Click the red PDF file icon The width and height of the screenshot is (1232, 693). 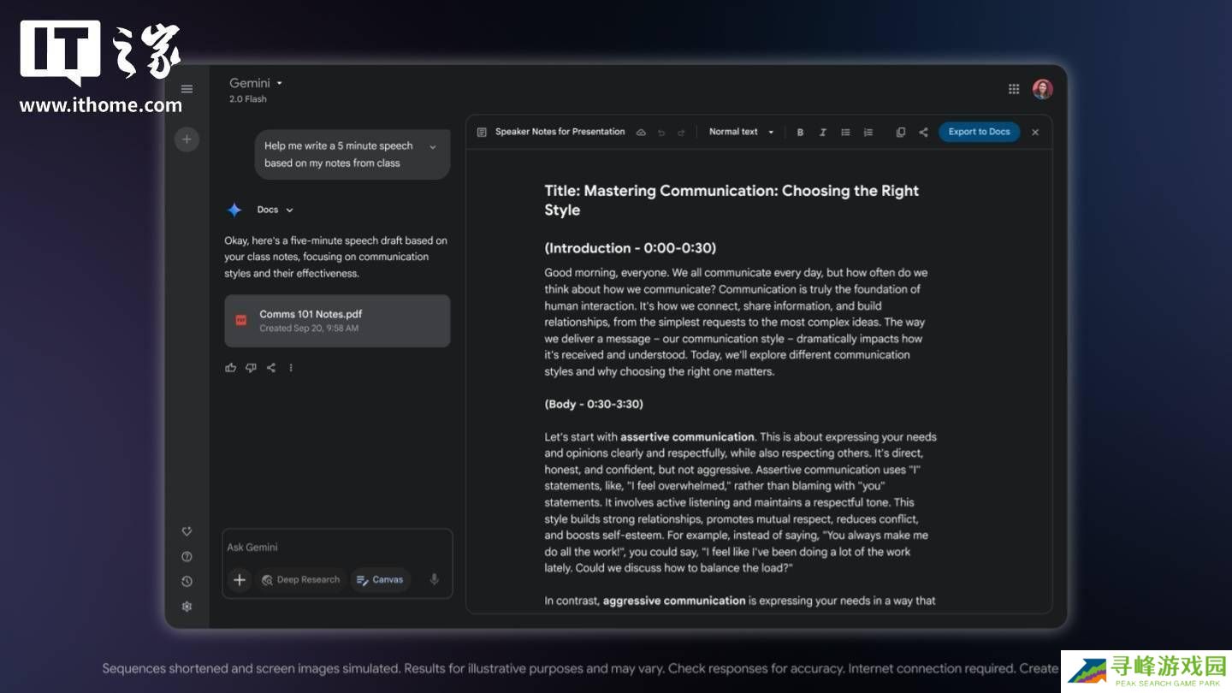pyautogui.click(x=241, y=321)
